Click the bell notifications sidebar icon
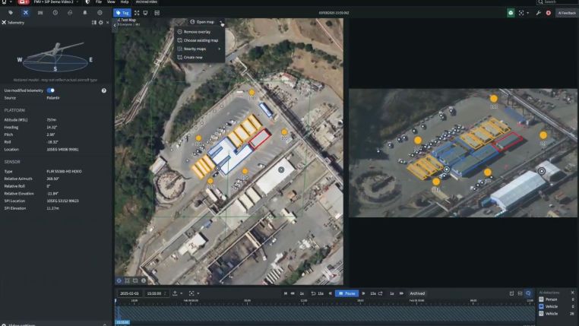This screenshot has width=579, height=326. [84, 13]
